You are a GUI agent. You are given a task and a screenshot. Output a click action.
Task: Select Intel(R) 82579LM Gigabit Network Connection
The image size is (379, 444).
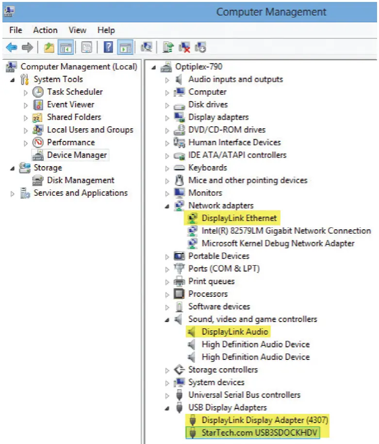286,231
